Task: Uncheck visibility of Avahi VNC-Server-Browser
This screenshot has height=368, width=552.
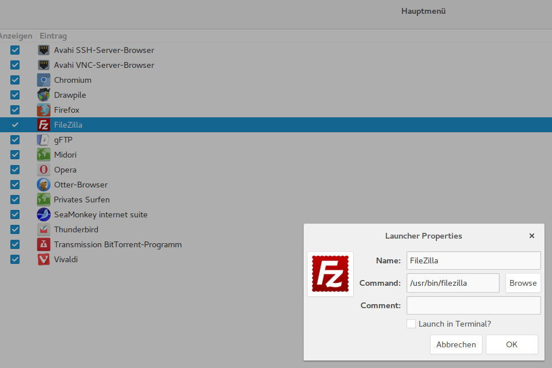Action: point(15,65)
